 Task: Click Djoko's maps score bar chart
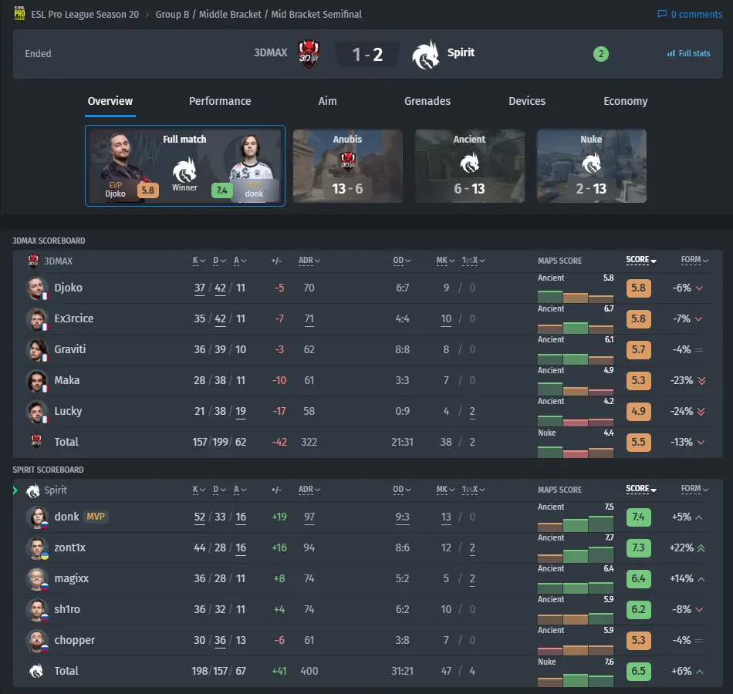(575, 296)
